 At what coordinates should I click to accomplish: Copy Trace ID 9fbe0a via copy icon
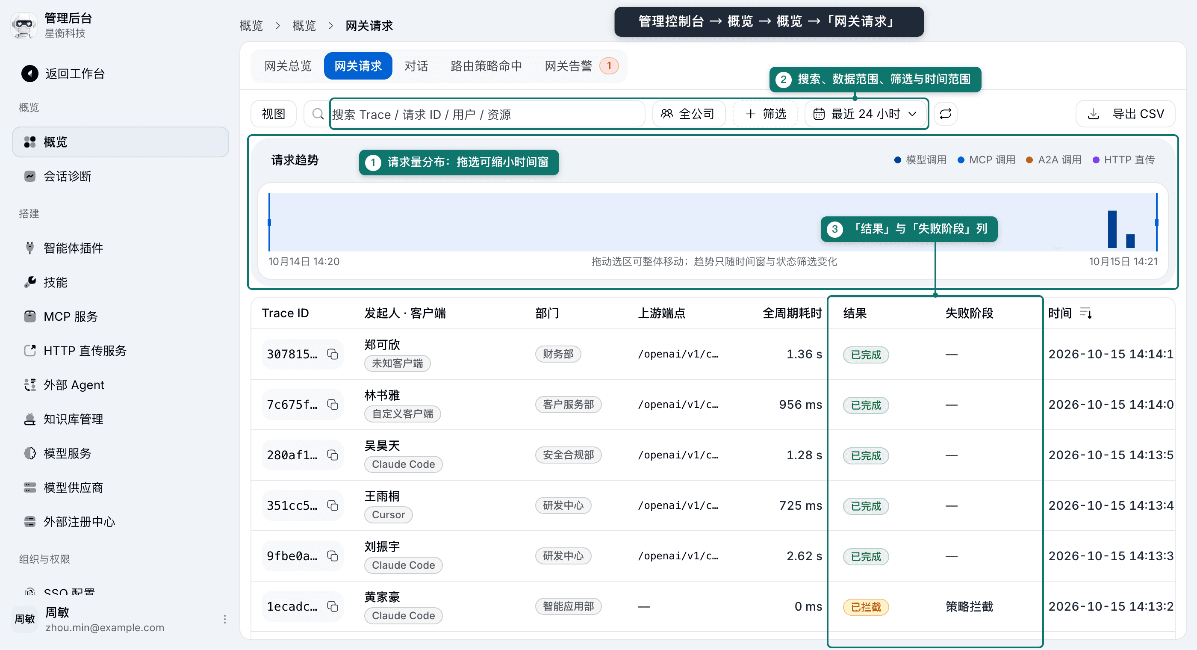[332, 556]
